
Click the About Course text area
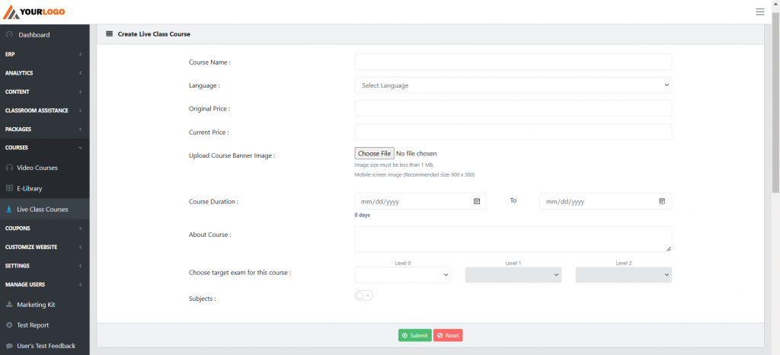click(513, 239)
